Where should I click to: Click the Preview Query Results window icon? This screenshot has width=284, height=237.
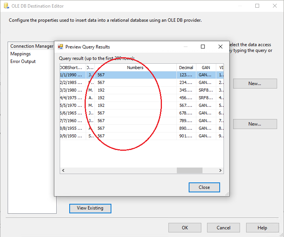[60, 47]
